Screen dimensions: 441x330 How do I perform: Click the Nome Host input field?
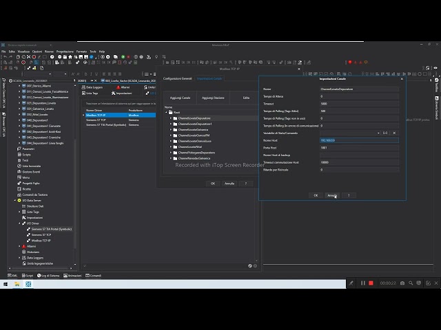[359, 140]
